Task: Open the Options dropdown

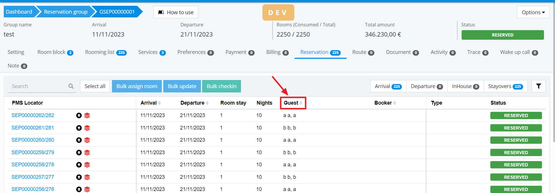Action: (x=533, y=12)
